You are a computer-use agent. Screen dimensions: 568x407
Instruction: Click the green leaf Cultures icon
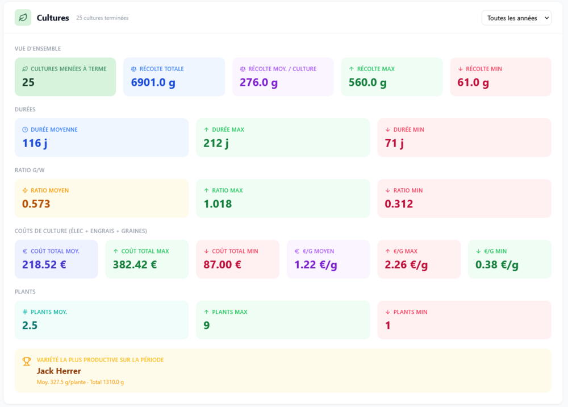click(23, 18)
